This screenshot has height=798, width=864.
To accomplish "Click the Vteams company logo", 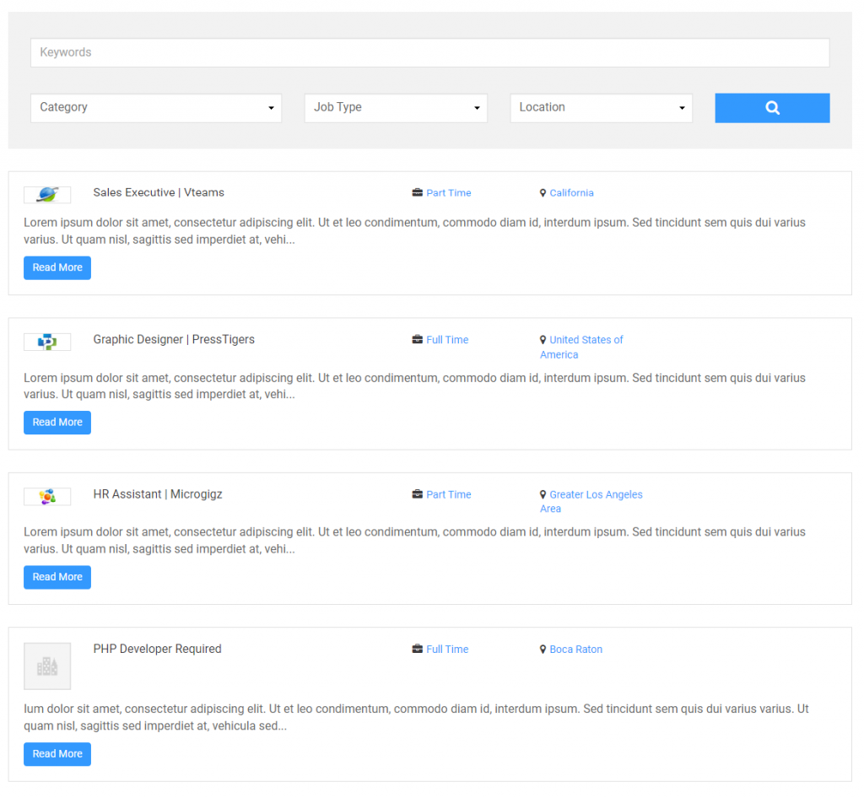I will [47, 195].
